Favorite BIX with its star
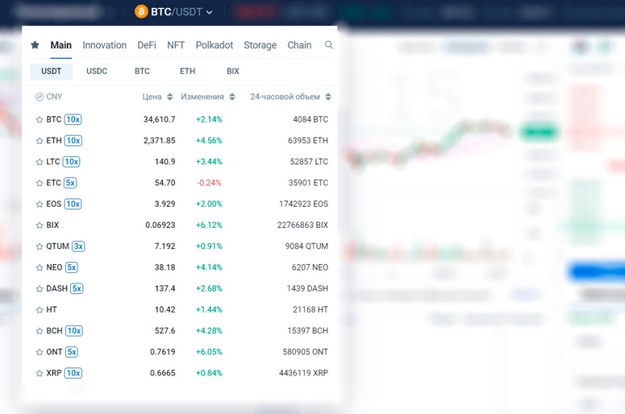The height and width of the screenshot is (414, 625). [x=40, y=226]
